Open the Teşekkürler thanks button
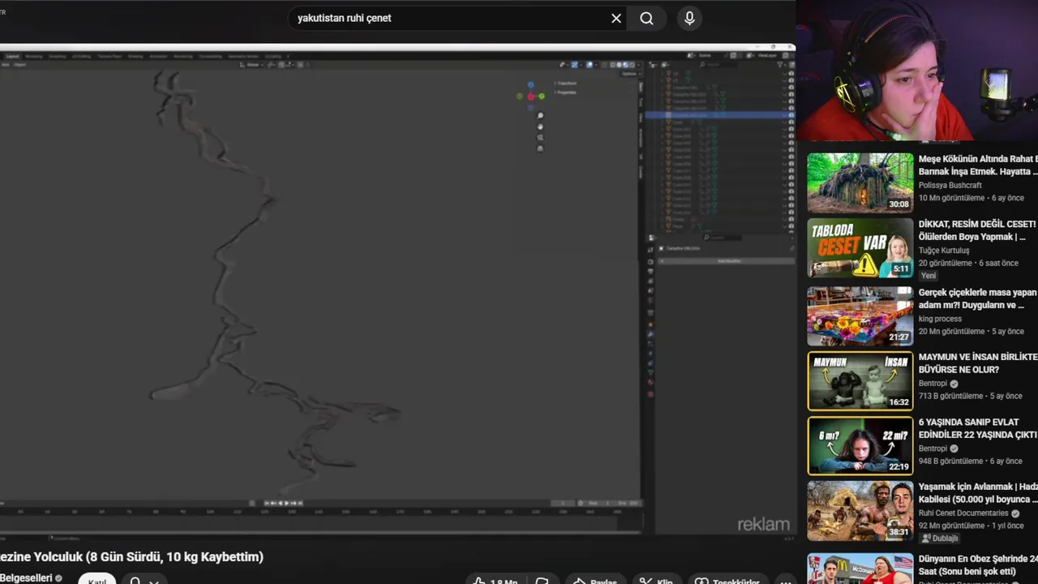Viewport: 1038px width, 584px height. pos(727,580)
